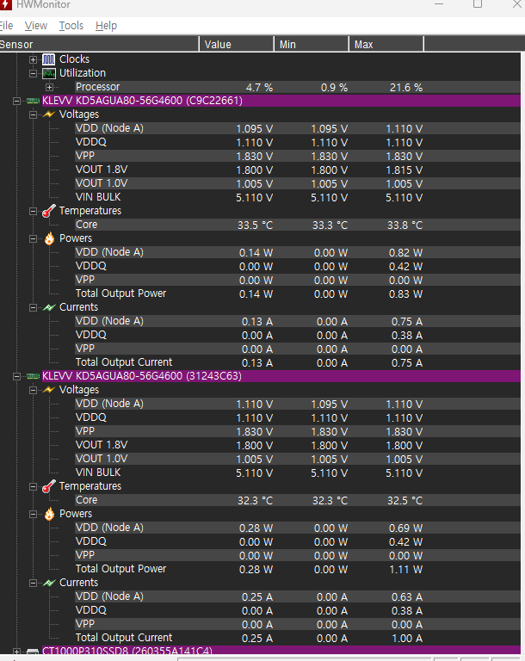Click the Sensor column header
The image size is (525, 661).
[99, 44]
